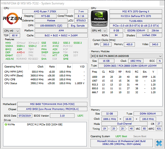Open the CPU #0 selector dropdown
The width and height of the screenshot is (165, 149).
(x=11, y=31)
